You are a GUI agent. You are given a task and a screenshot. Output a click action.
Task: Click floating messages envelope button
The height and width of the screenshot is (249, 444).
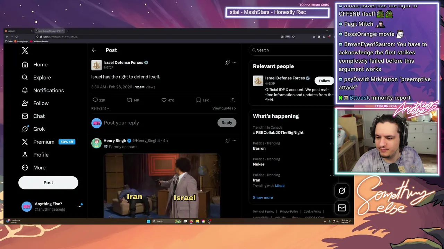342,208
